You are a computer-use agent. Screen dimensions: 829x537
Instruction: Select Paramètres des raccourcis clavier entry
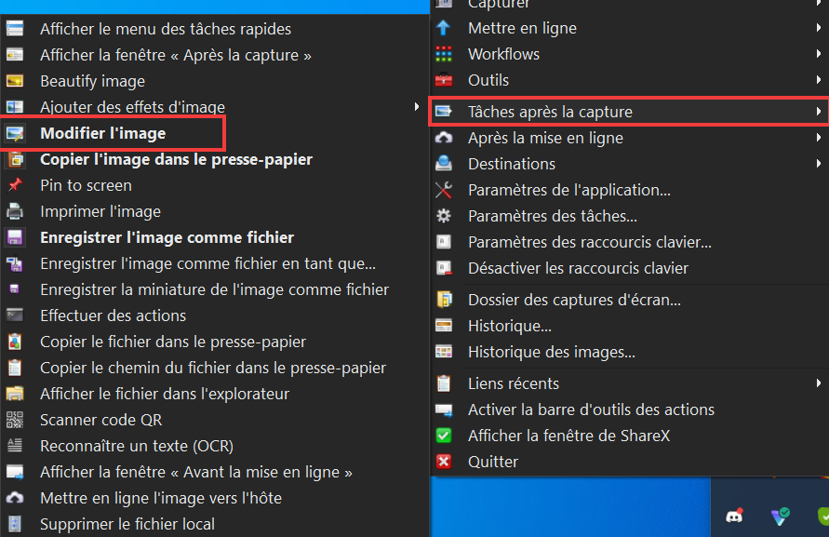tap(629, 242)
